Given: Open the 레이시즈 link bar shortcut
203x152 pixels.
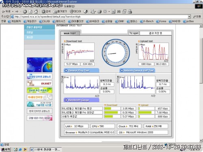Looking at the screenshot, I should coord(59,21).
